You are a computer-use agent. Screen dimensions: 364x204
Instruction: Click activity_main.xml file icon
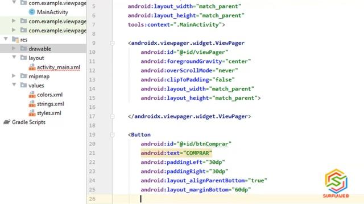[x=32, y=67]
